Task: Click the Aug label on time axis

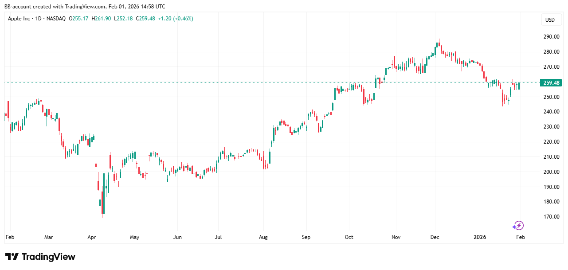Action: pos(263,237)
